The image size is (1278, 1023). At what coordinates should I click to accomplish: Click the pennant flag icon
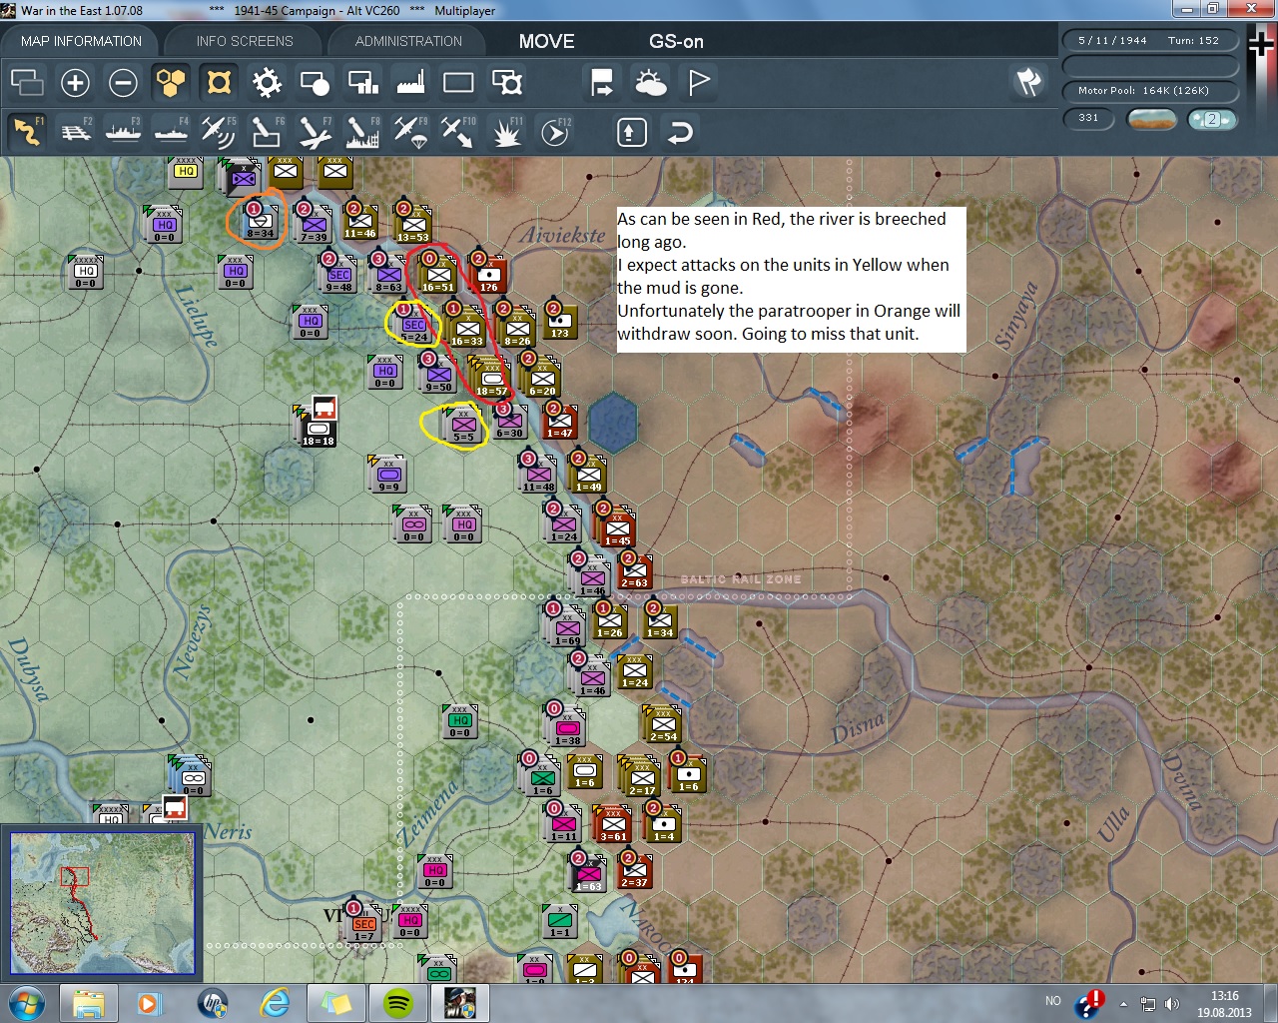coord(699,82)
